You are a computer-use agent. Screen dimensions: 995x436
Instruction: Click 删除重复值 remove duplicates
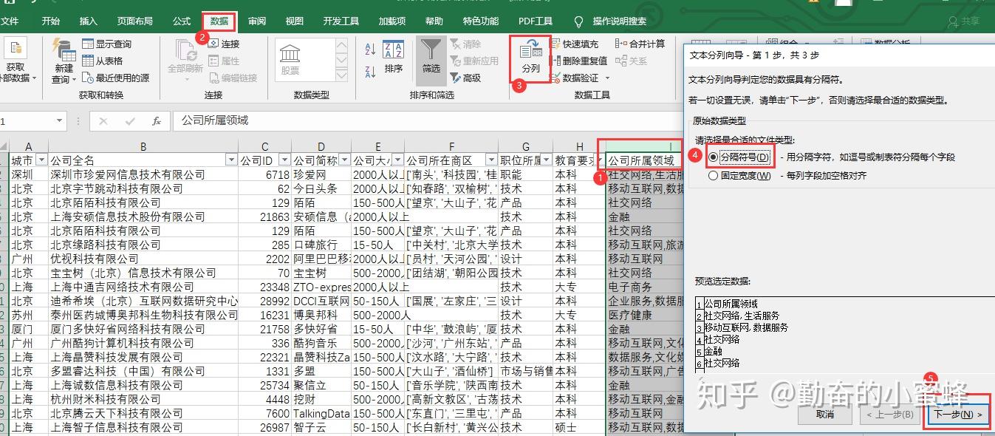[x=578, y=61]
